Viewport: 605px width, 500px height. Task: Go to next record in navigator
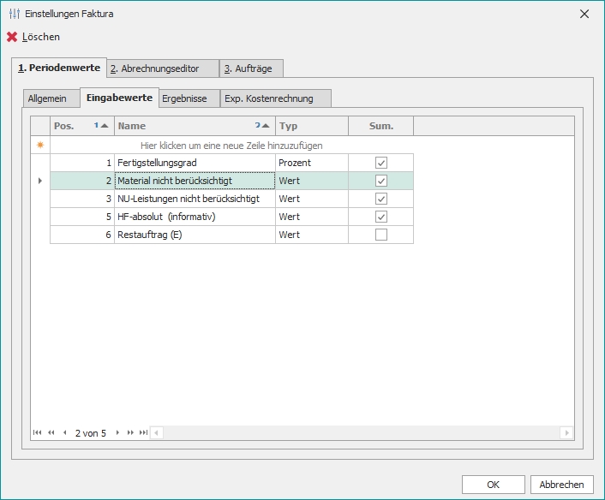pos(117,433)
